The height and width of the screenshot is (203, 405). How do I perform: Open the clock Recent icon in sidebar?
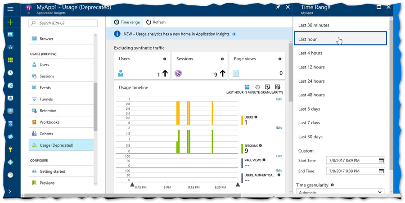(10, 73)
